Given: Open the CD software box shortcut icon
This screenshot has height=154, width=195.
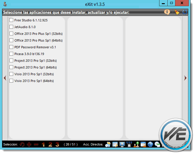Looking at the screenshot, I should click(x=108, y=144).
